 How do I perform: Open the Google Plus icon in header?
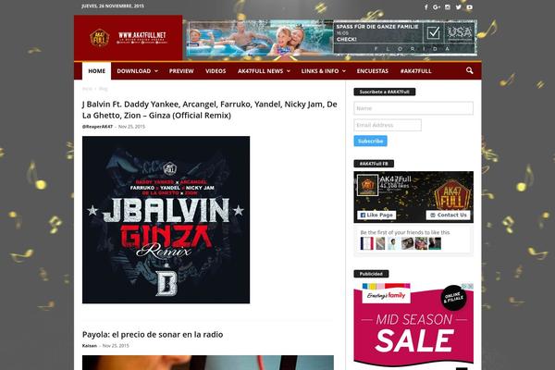point(437,7)
